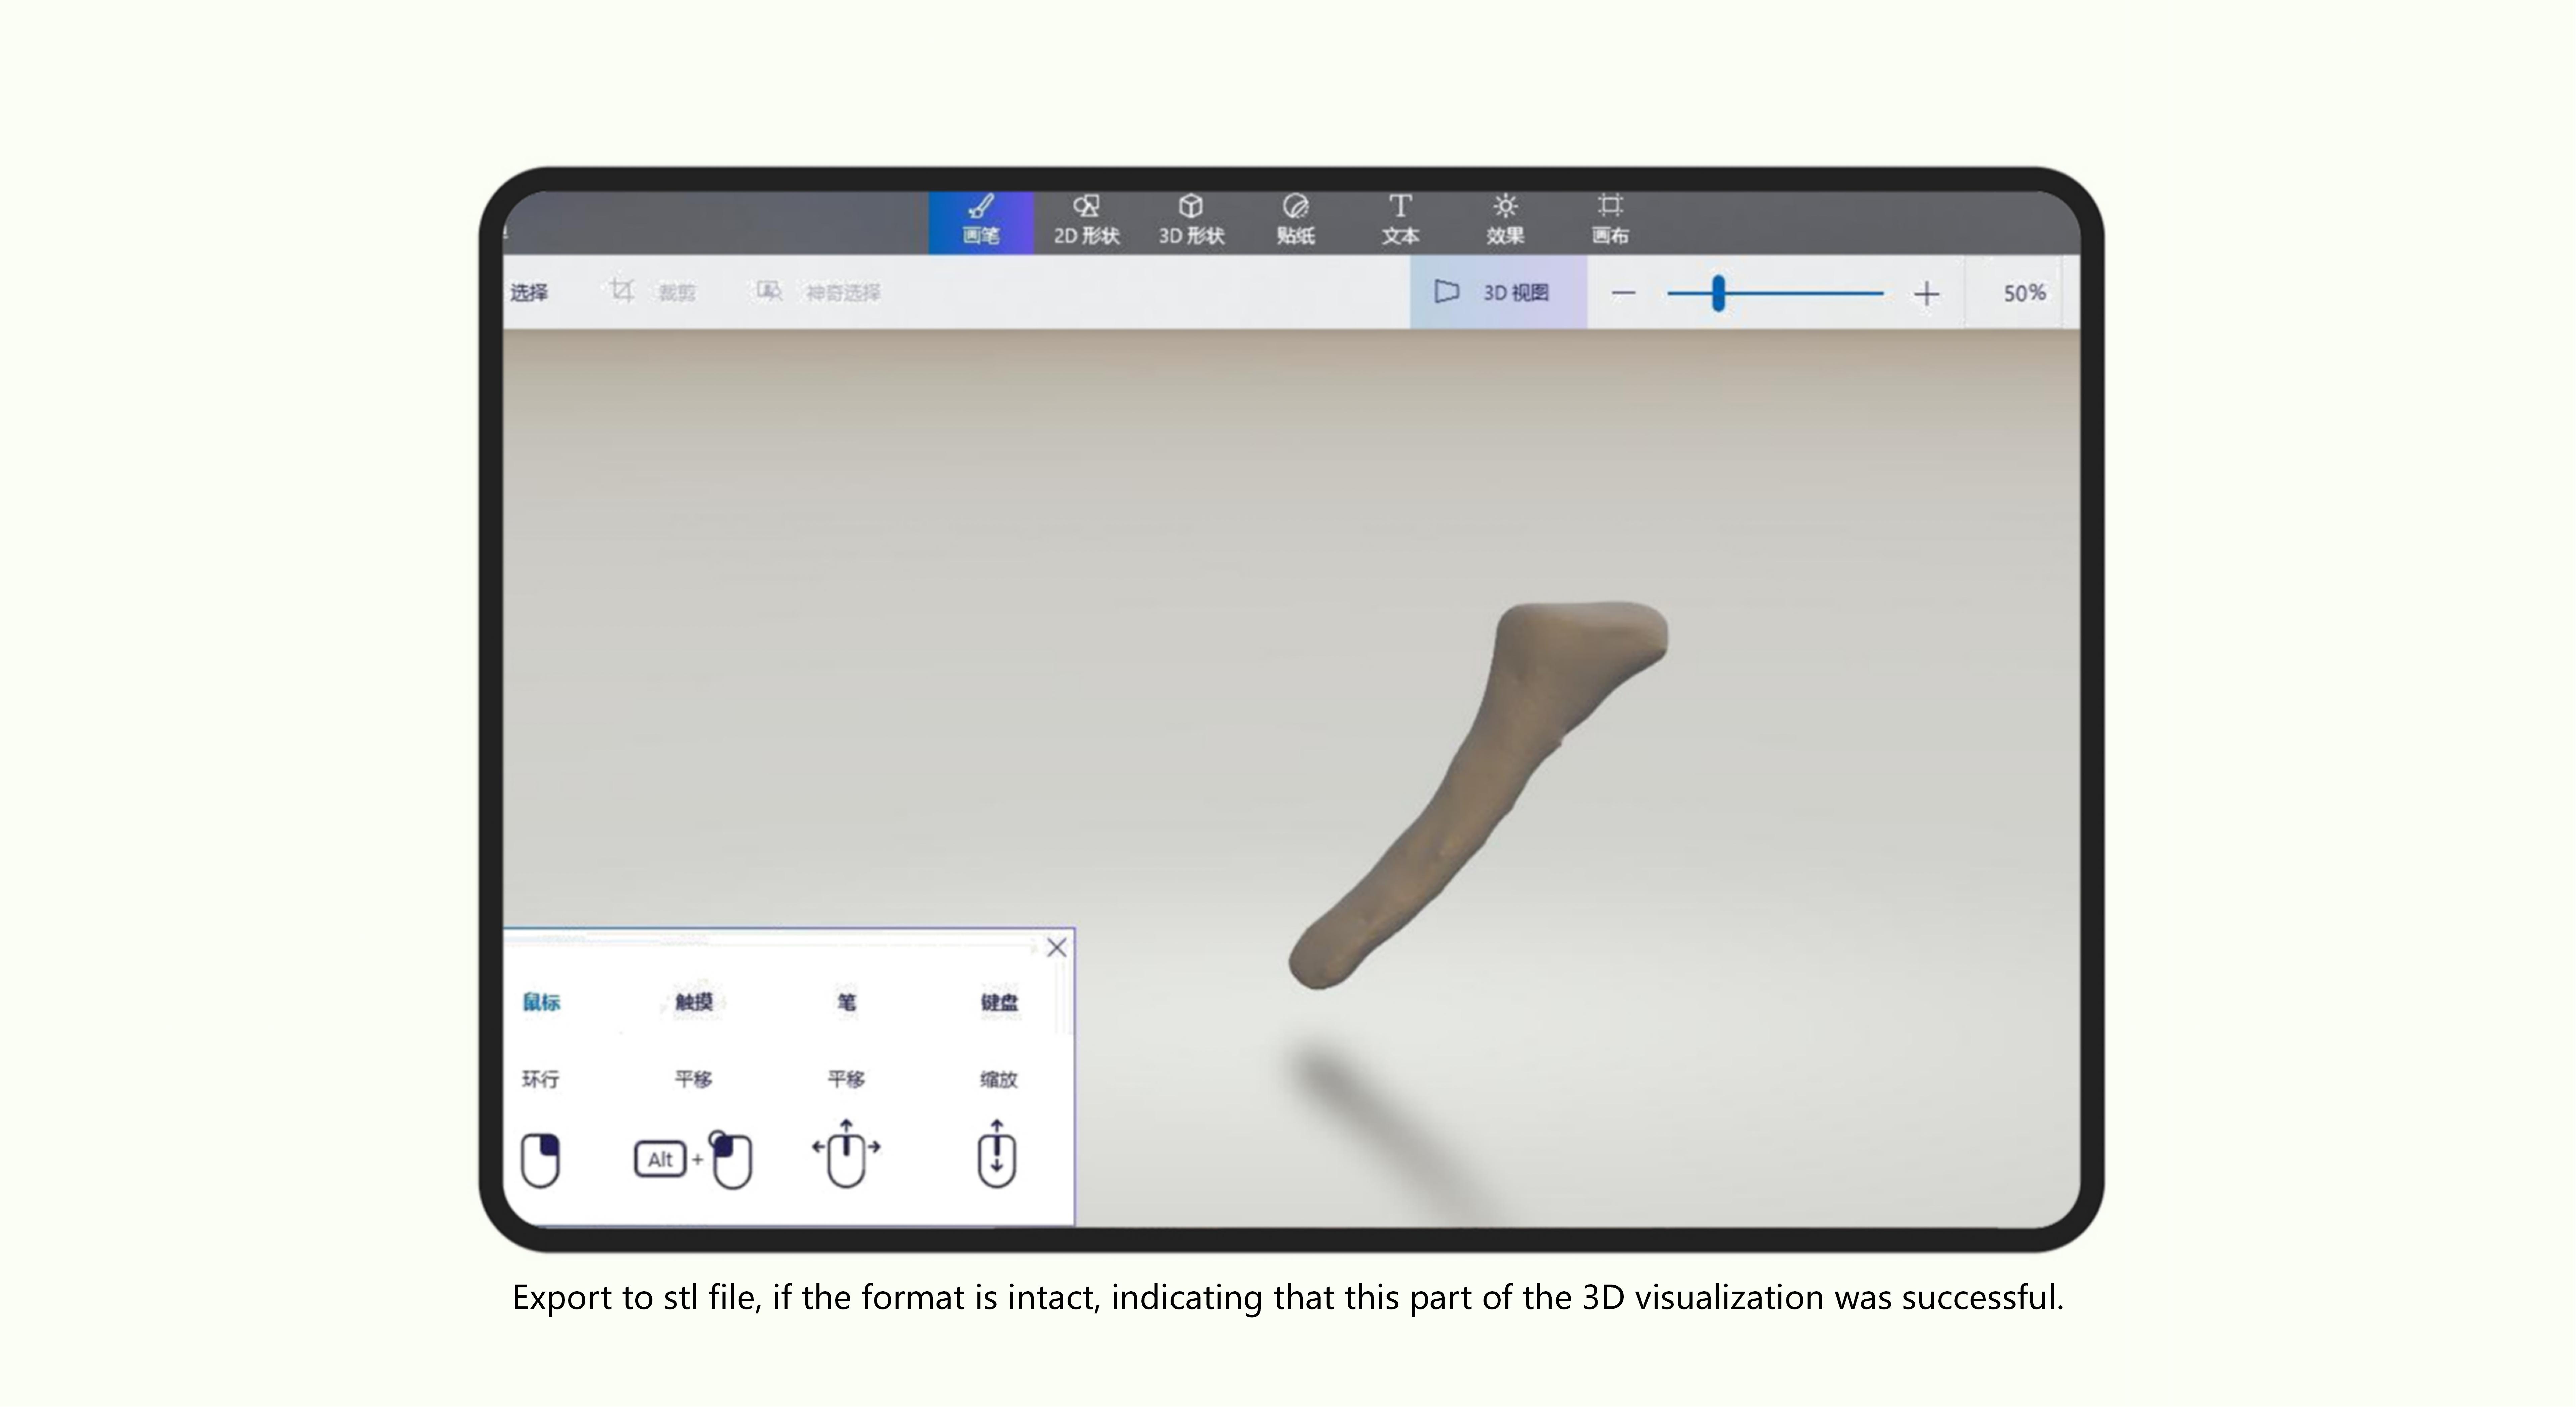Screen dimensions: 2576x1407
Task: Switch to the Pen (笔) tab
Action: [846, 1002]
